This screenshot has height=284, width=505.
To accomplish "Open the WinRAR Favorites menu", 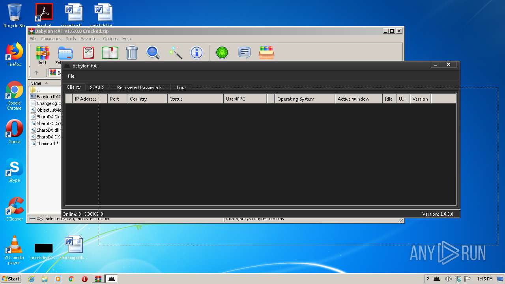I will coord(90,39).
